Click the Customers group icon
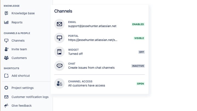This screenshot has height=111, width=197. click(6, 58)
